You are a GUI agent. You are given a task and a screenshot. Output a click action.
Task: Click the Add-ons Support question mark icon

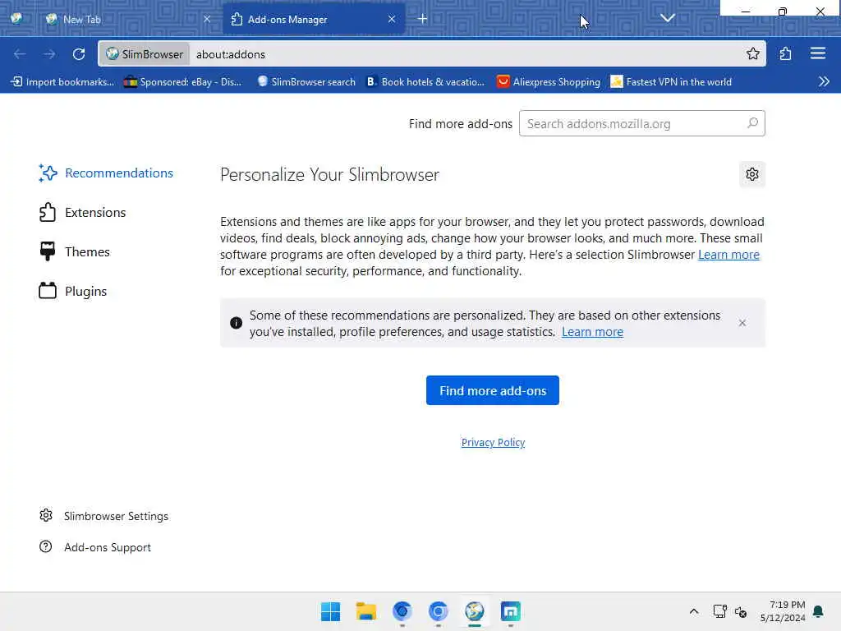tap(46, 546)
